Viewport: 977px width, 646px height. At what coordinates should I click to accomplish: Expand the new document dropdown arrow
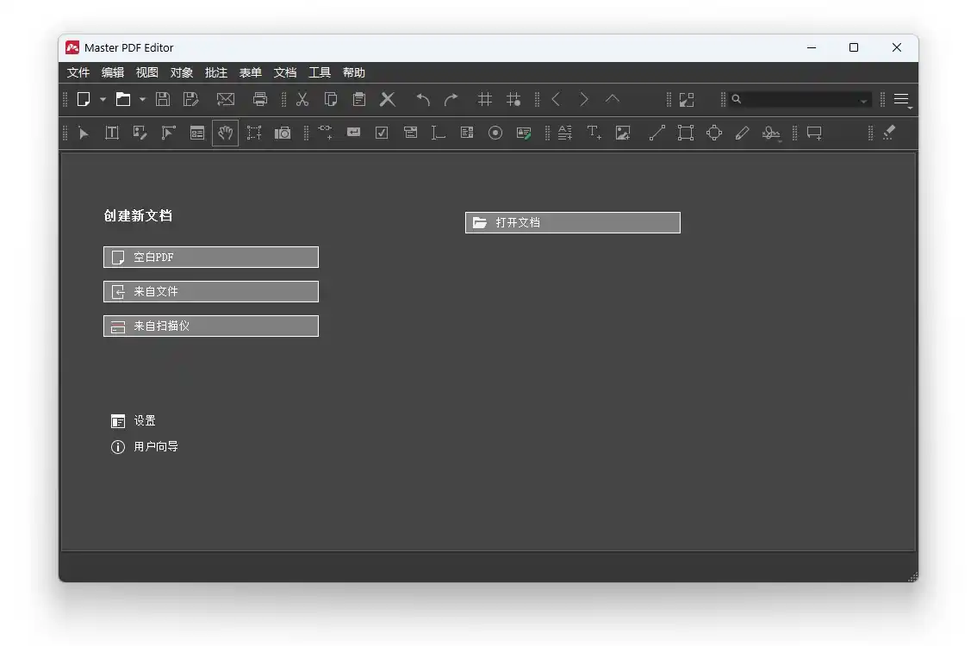pyautogui.click(x=103, y=99)
